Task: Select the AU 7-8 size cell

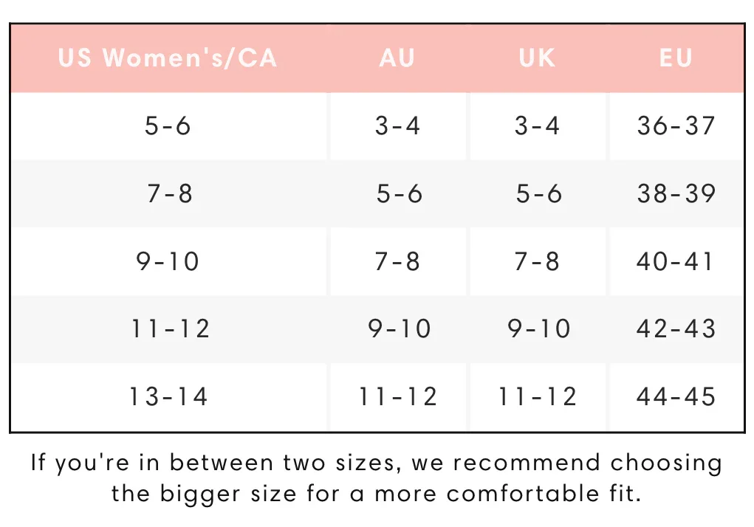Action: [397, 261]
